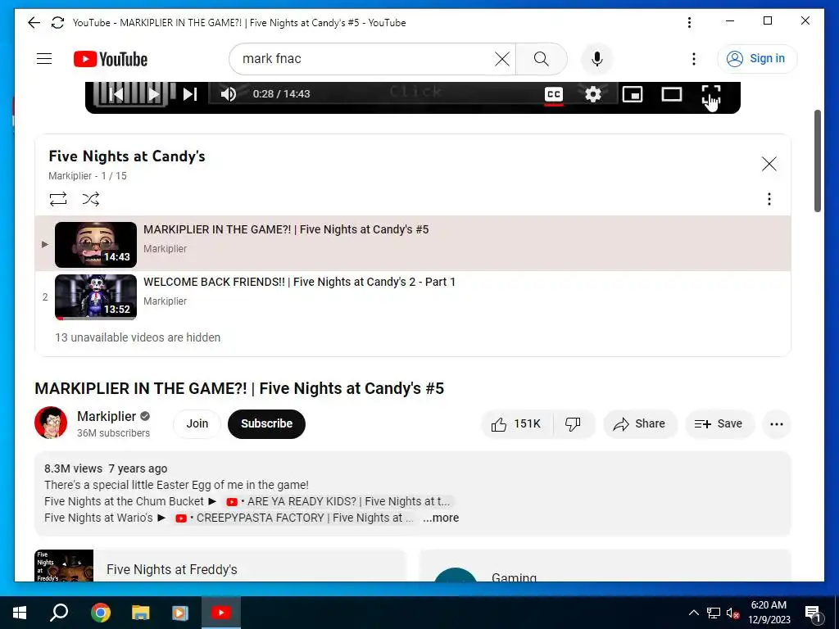
Task: Select the YouTube app taskbar button
Action: 220,613
